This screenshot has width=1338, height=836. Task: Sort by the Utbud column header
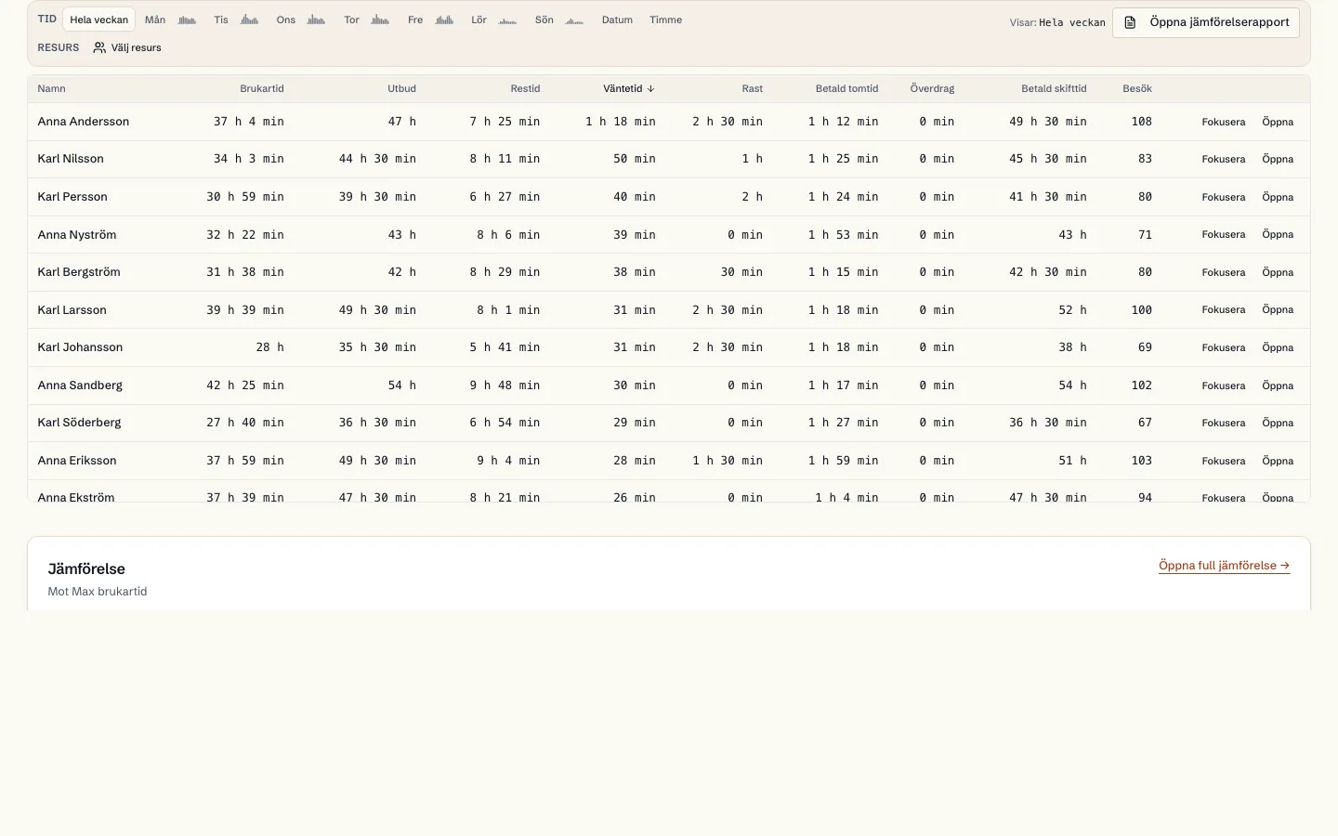tap(401, 89)
